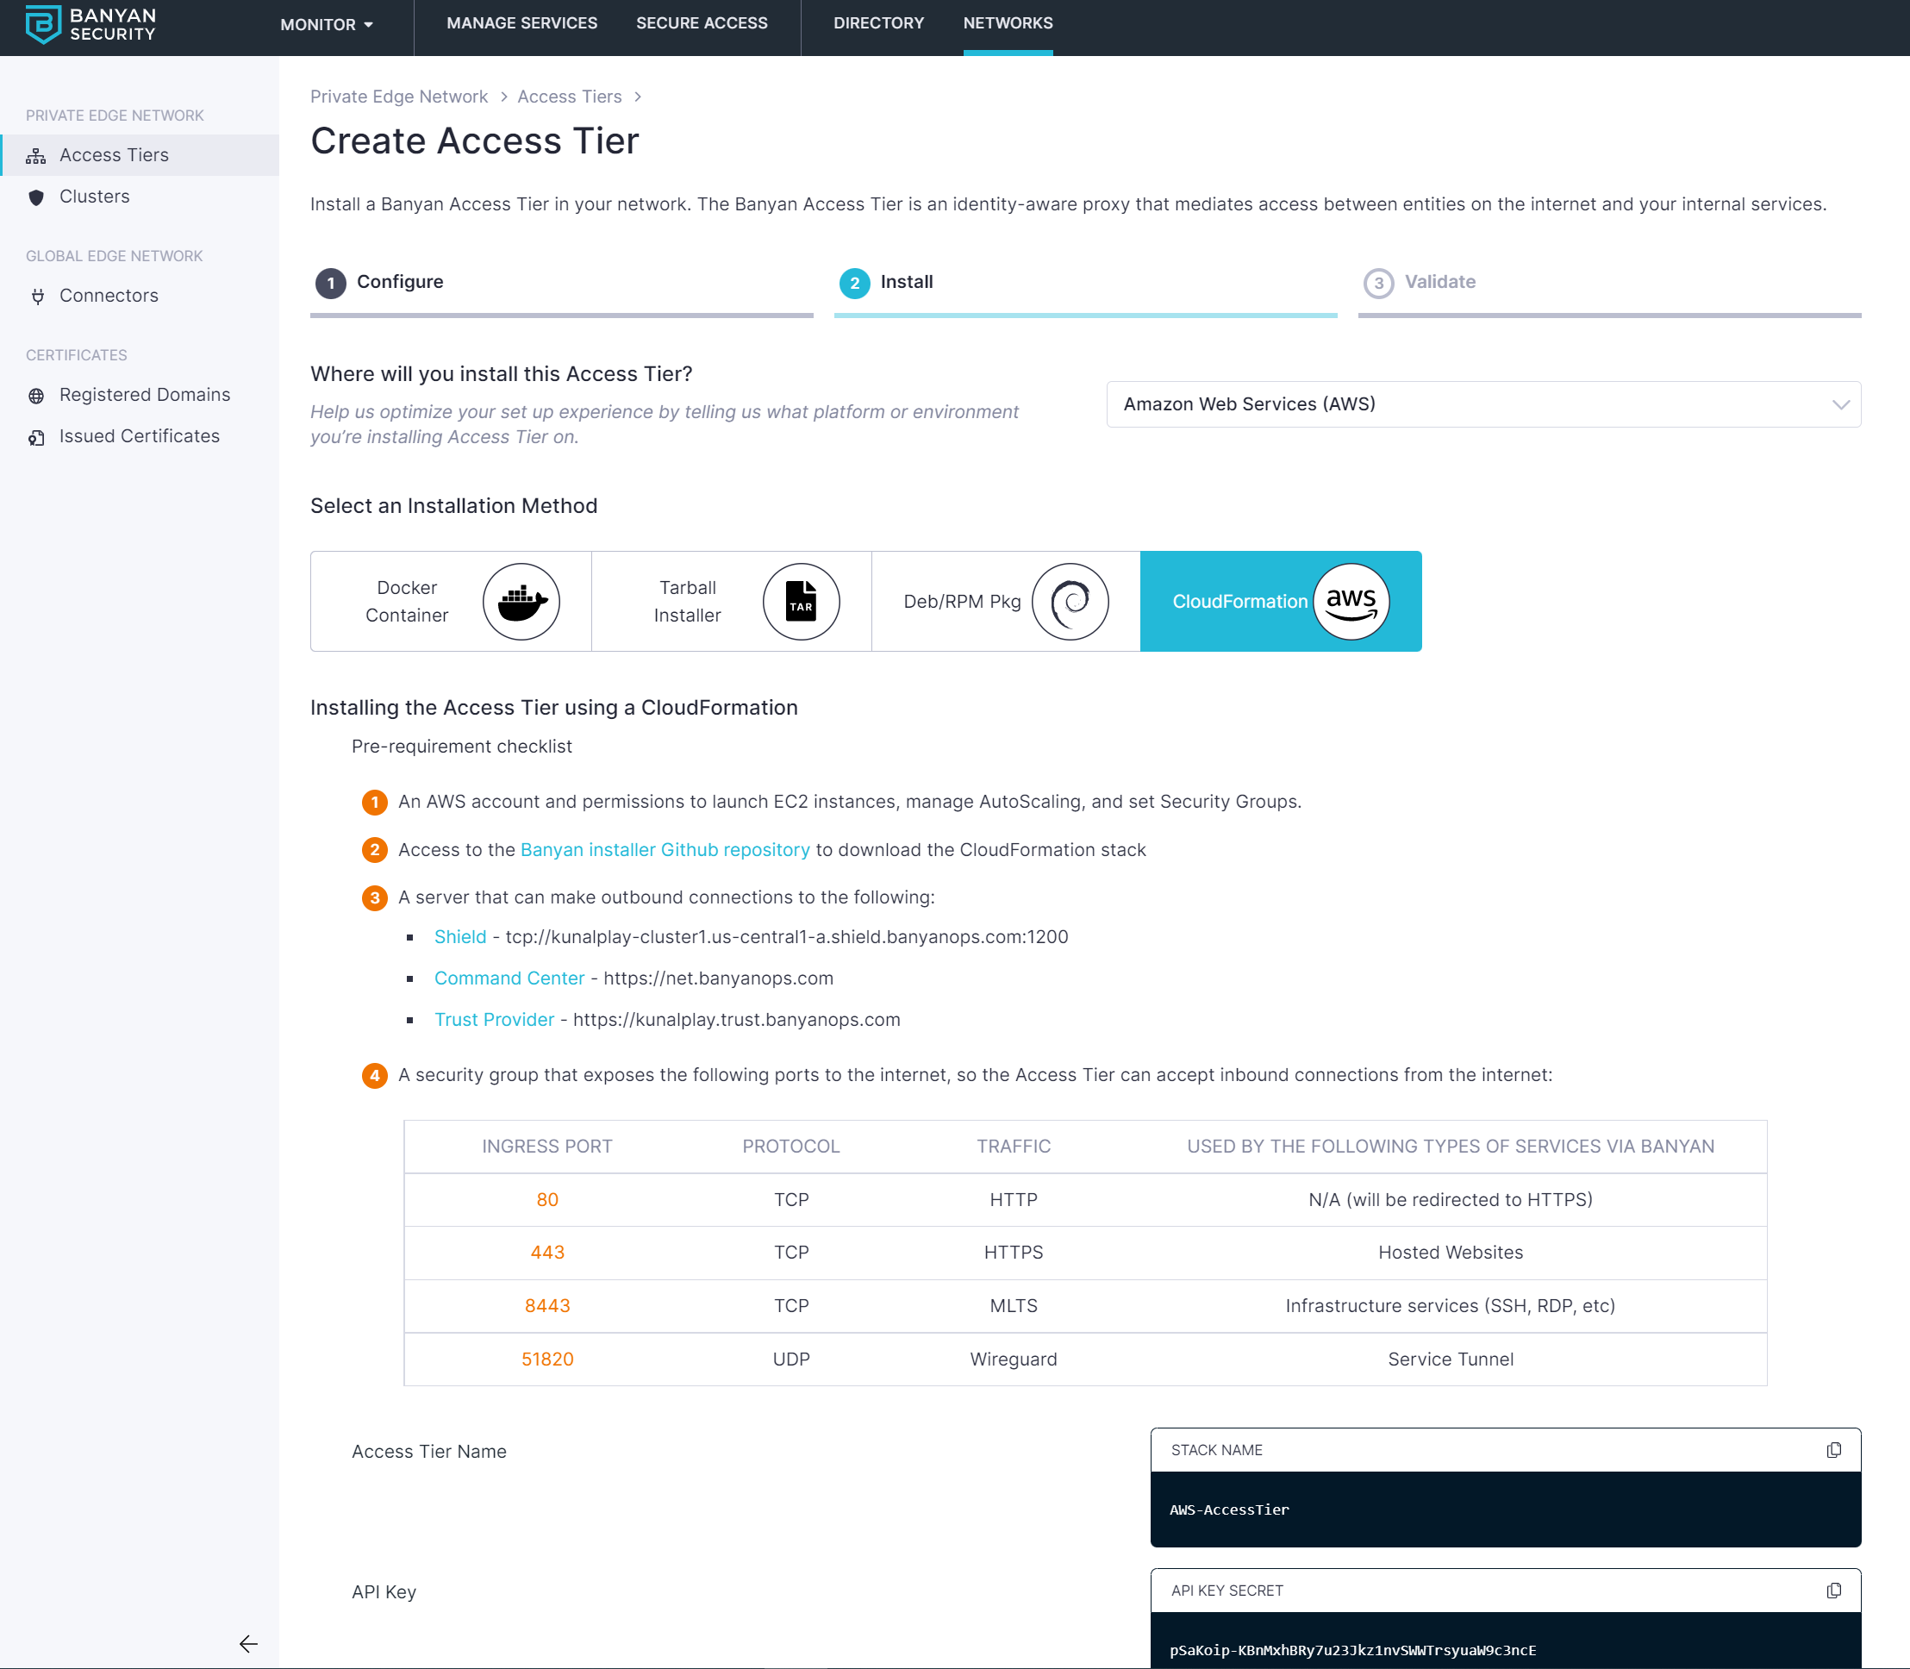Click the Registered Domains globe icon
The width and height of the screenshot is (1910, 1669).
[36, 396]
